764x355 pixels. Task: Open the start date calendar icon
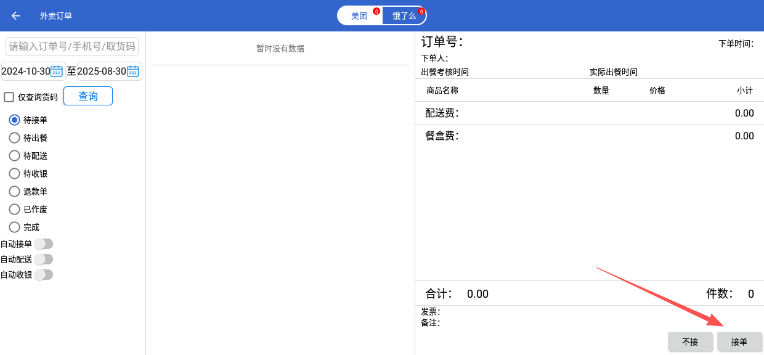pos(57,71)
